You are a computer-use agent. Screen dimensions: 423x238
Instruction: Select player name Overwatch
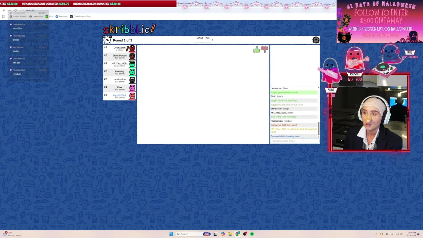[119, 48]
